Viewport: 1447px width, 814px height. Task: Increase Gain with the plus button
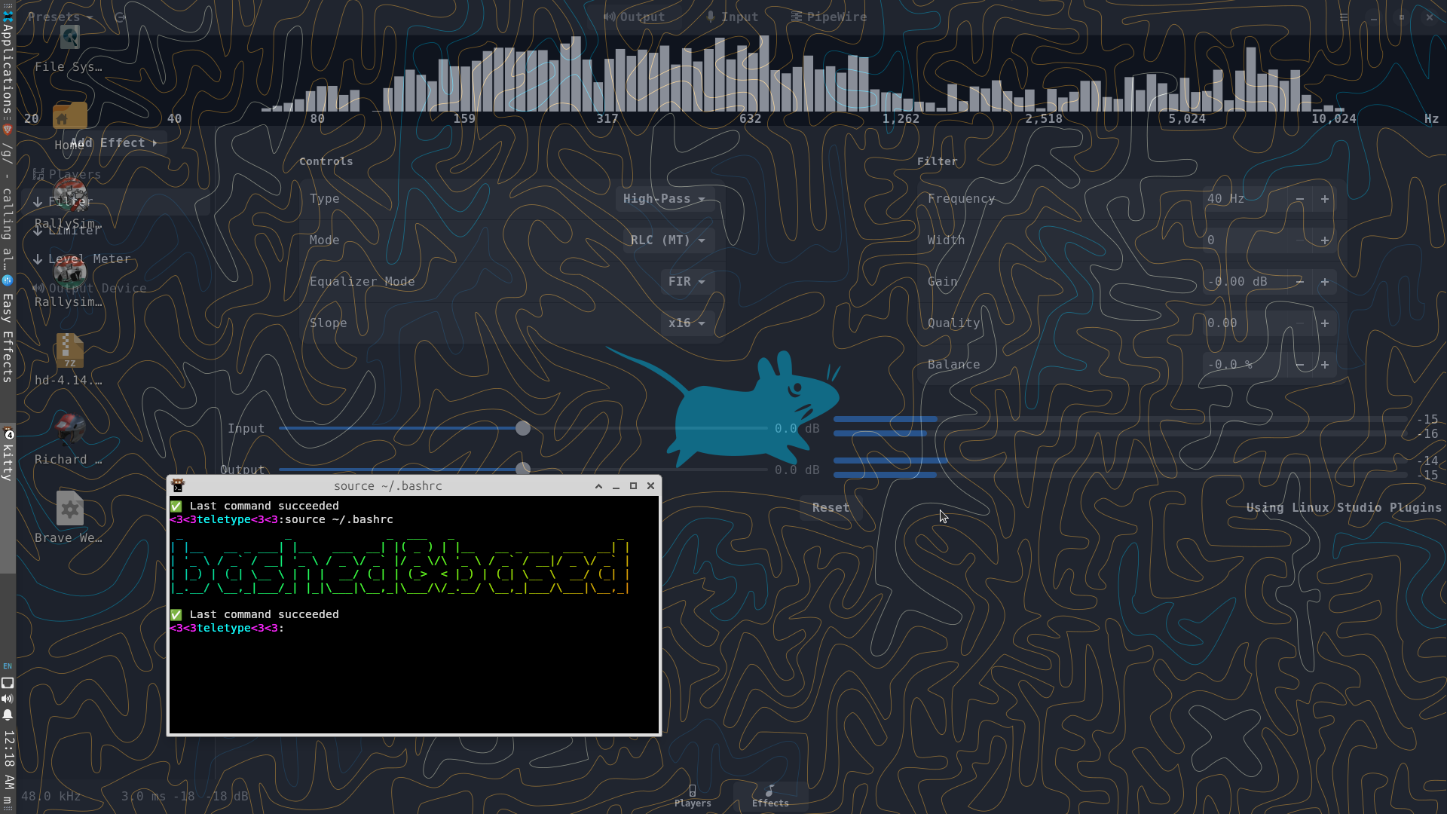[1324, 282]
